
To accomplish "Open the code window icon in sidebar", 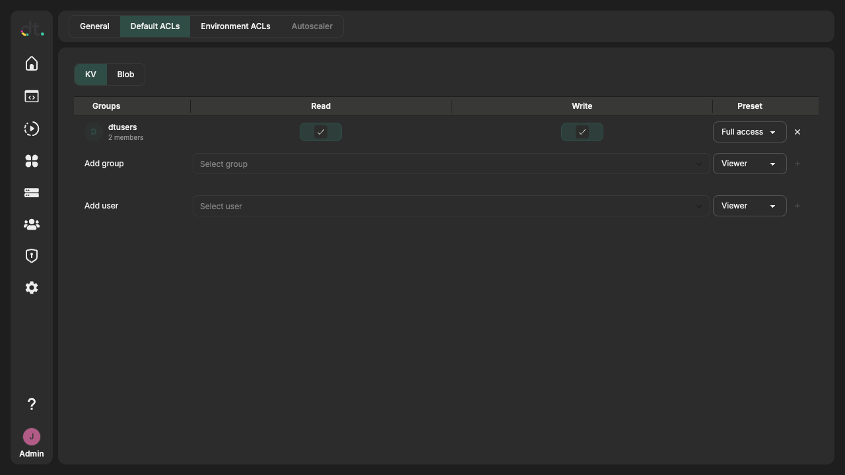I will tap(32, 96).
